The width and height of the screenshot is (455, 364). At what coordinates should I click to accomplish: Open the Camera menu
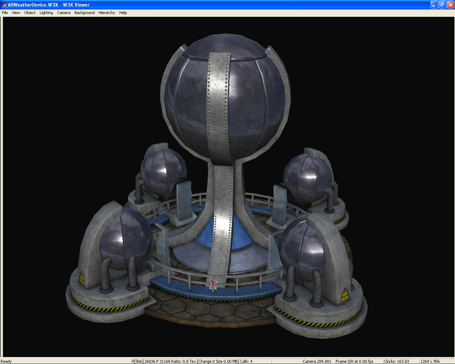click(64, 13)
